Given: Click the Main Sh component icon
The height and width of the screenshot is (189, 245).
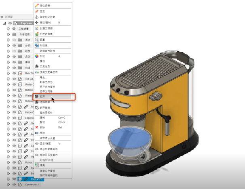Looking at the screenshot, I should coord(20,73).
